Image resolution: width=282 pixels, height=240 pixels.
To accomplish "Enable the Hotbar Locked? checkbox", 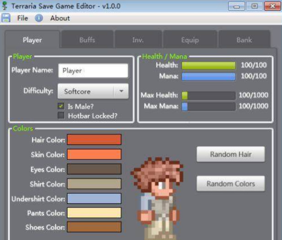I will point(61,116).
